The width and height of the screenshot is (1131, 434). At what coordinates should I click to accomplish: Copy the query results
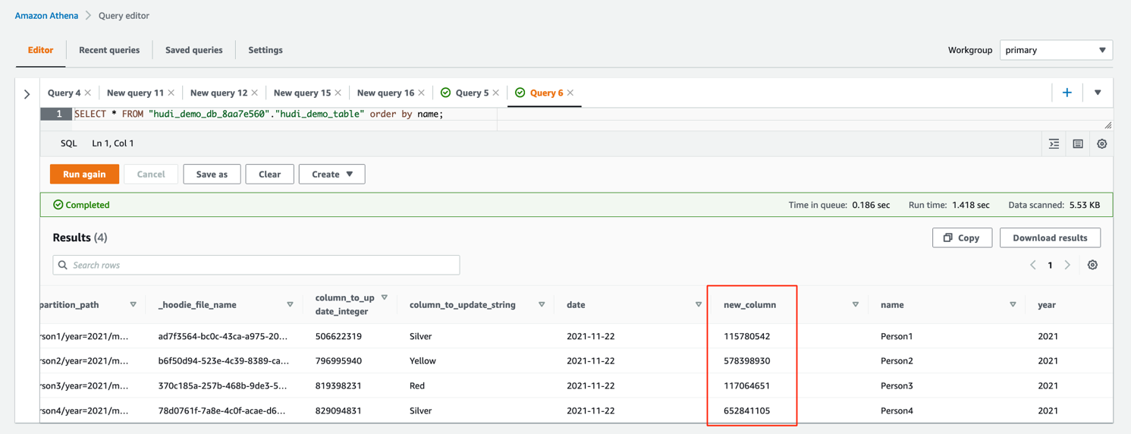coord(962,237)
